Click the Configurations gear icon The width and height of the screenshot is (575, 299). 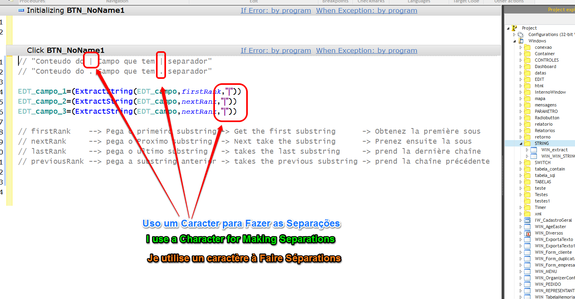tap(520, 34)
